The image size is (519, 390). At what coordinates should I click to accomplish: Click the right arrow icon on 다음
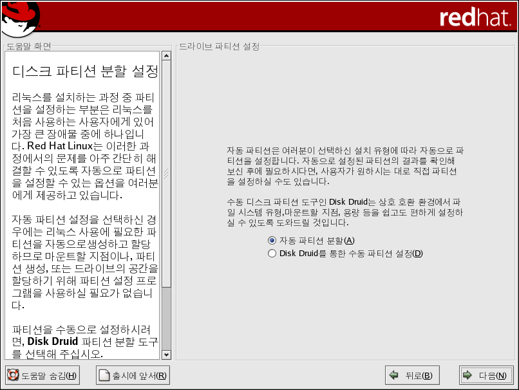467,376
